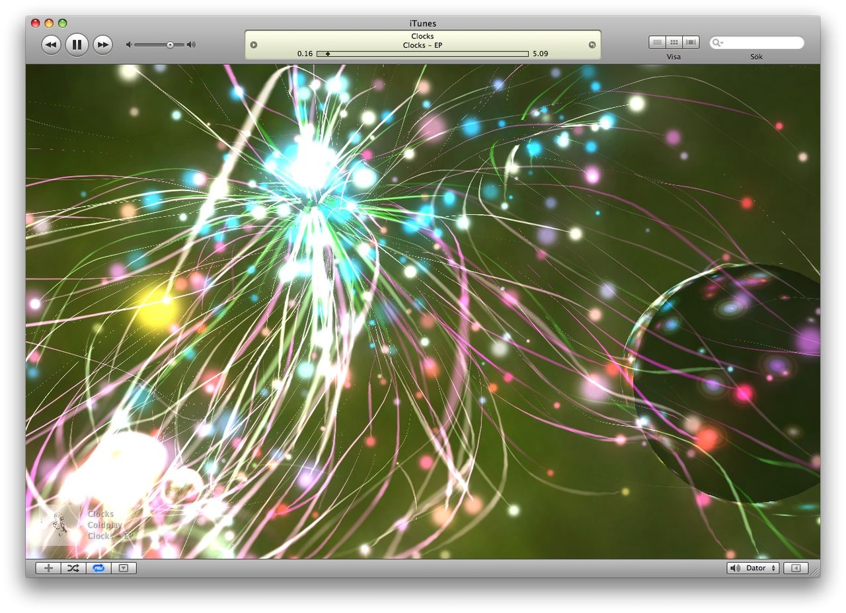
Task: Zoom the iTunes window with green button
Action: coord(63,23)
